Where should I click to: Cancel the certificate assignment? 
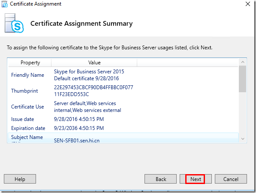coord(231,179)
